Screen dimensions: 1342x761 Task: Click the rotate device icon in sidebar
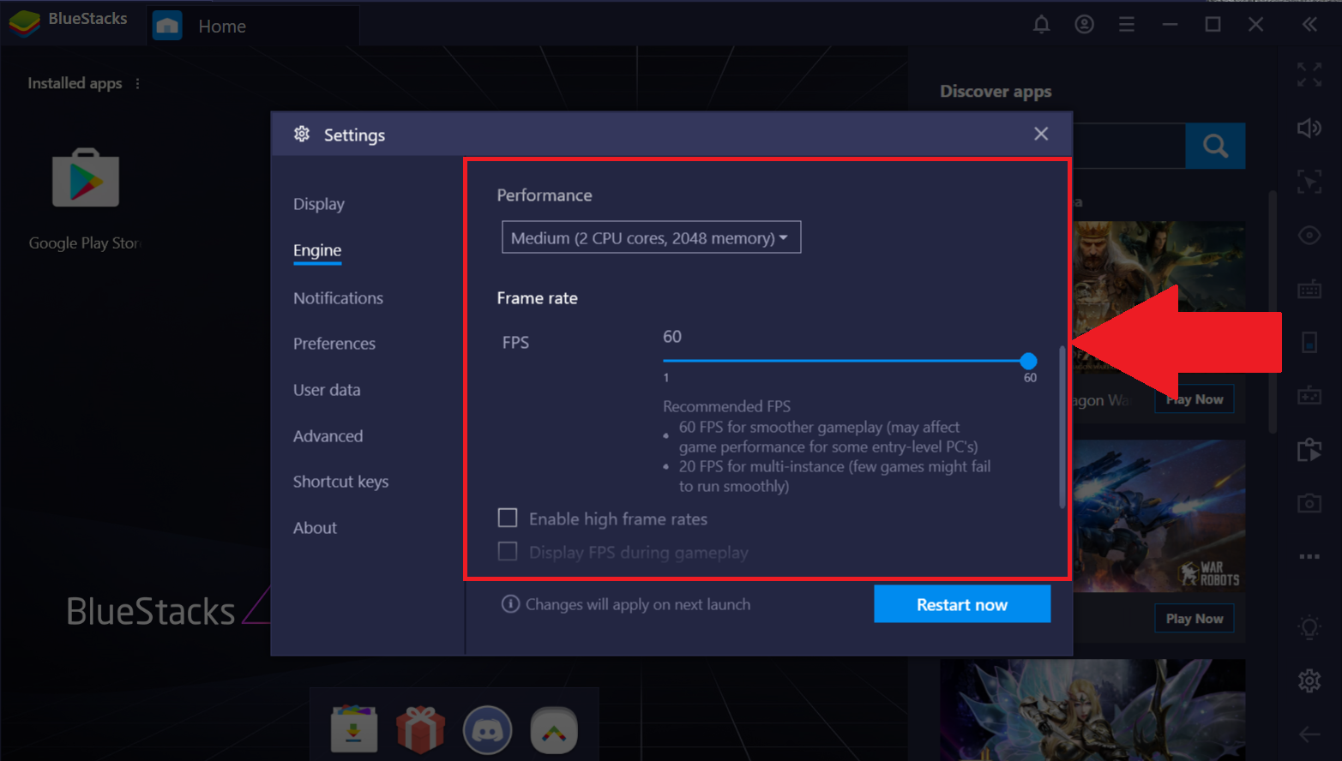tap(1309, 342)
